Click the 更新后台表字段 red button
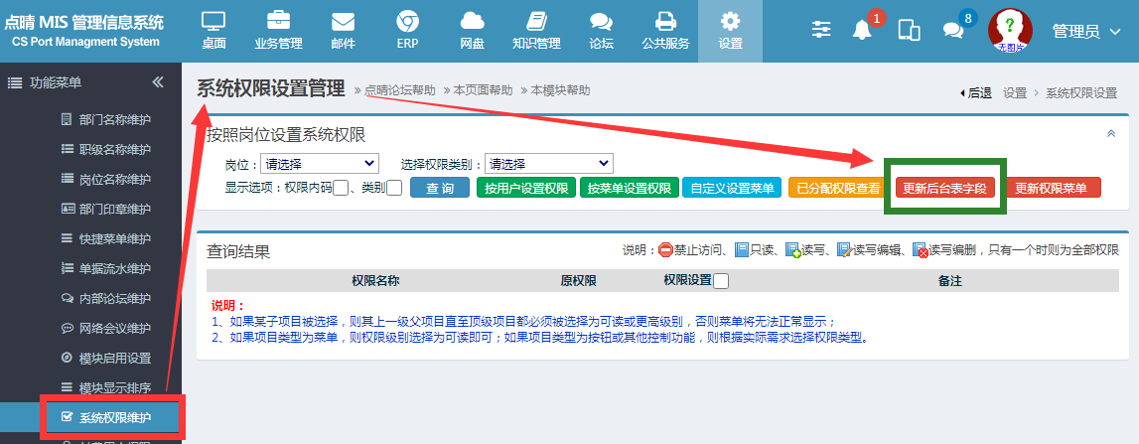This screenshot has width=1139, height=444. [944, 188]
